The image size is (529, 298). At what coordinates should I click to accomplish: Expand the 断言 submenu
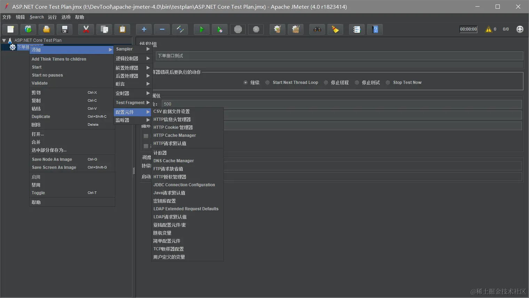click(133, 84)
